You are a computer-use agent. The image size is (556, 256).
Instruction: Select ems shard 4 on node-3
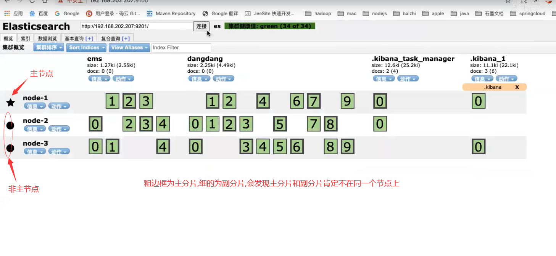[163, 147]
